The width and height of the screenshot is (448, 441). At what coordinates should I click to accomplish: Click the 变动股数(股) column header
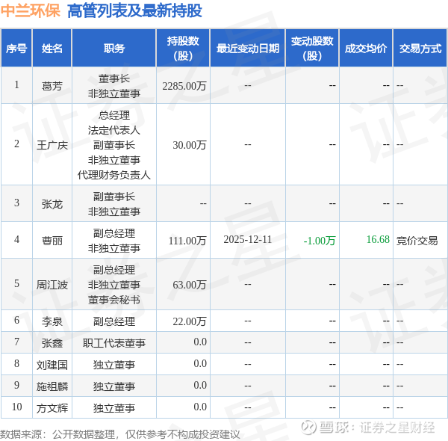pyautogui.click(x=312, y=49)
